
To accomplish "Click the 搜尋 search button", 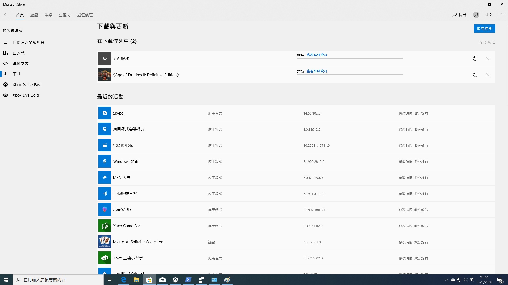I will point(459,15).
